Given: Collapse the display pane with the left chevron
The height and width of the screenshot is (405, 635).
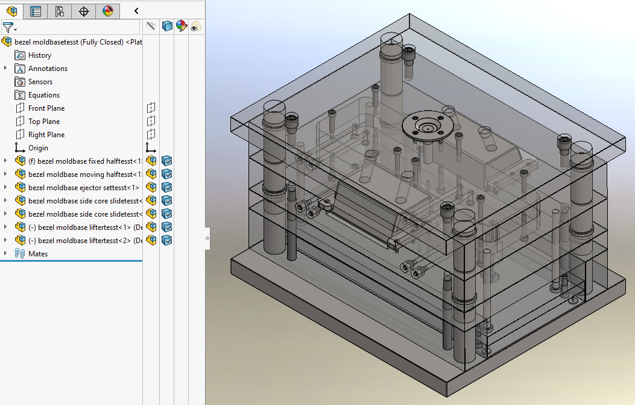Looking at the screenshot, I should tap(136, 11).
